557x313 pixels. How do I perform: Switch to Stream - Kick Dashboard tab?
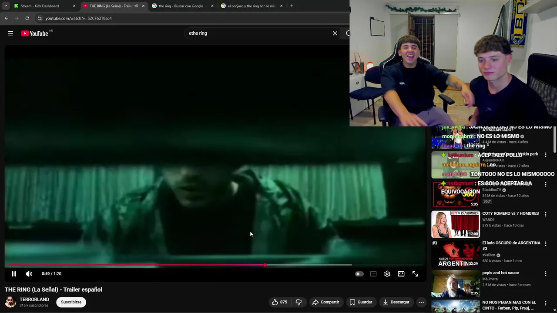pos(40,6)
